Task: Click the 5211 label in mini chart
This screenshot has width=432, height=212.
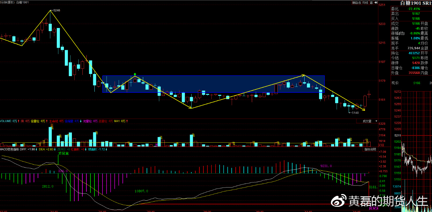Action: [397, 136]
